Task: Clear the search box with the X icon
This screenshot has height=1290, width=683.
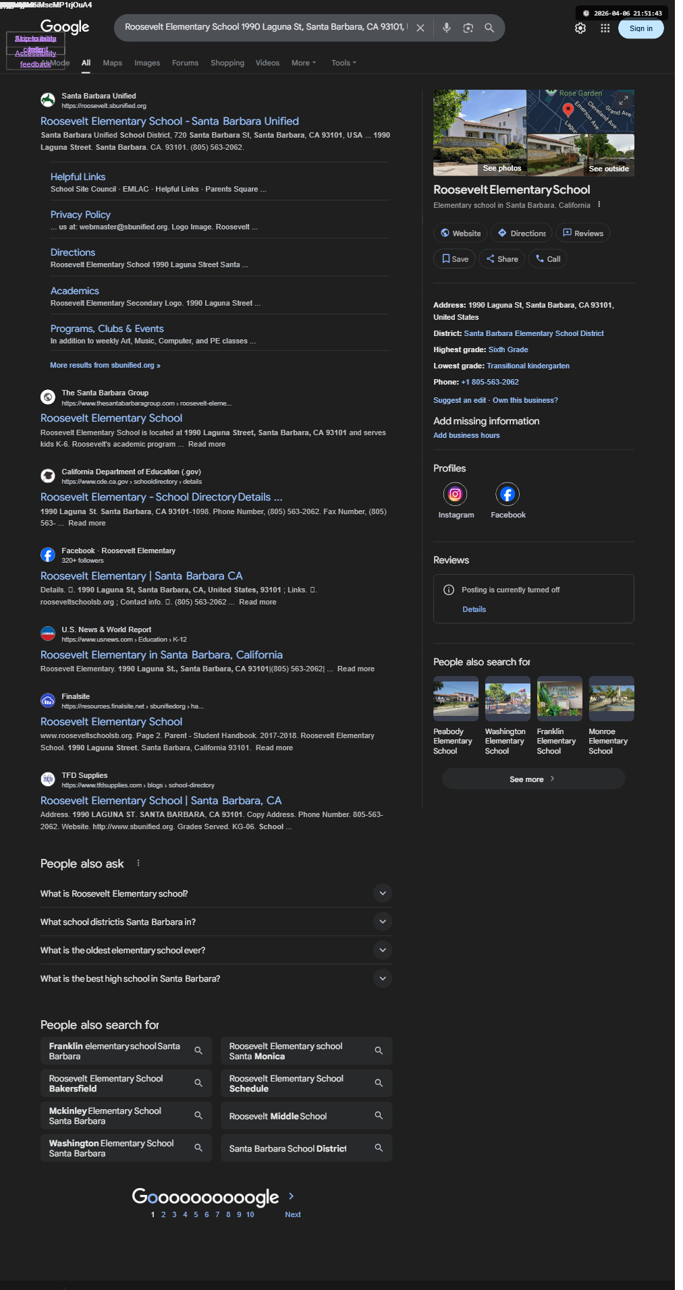Action: (420, 28)
